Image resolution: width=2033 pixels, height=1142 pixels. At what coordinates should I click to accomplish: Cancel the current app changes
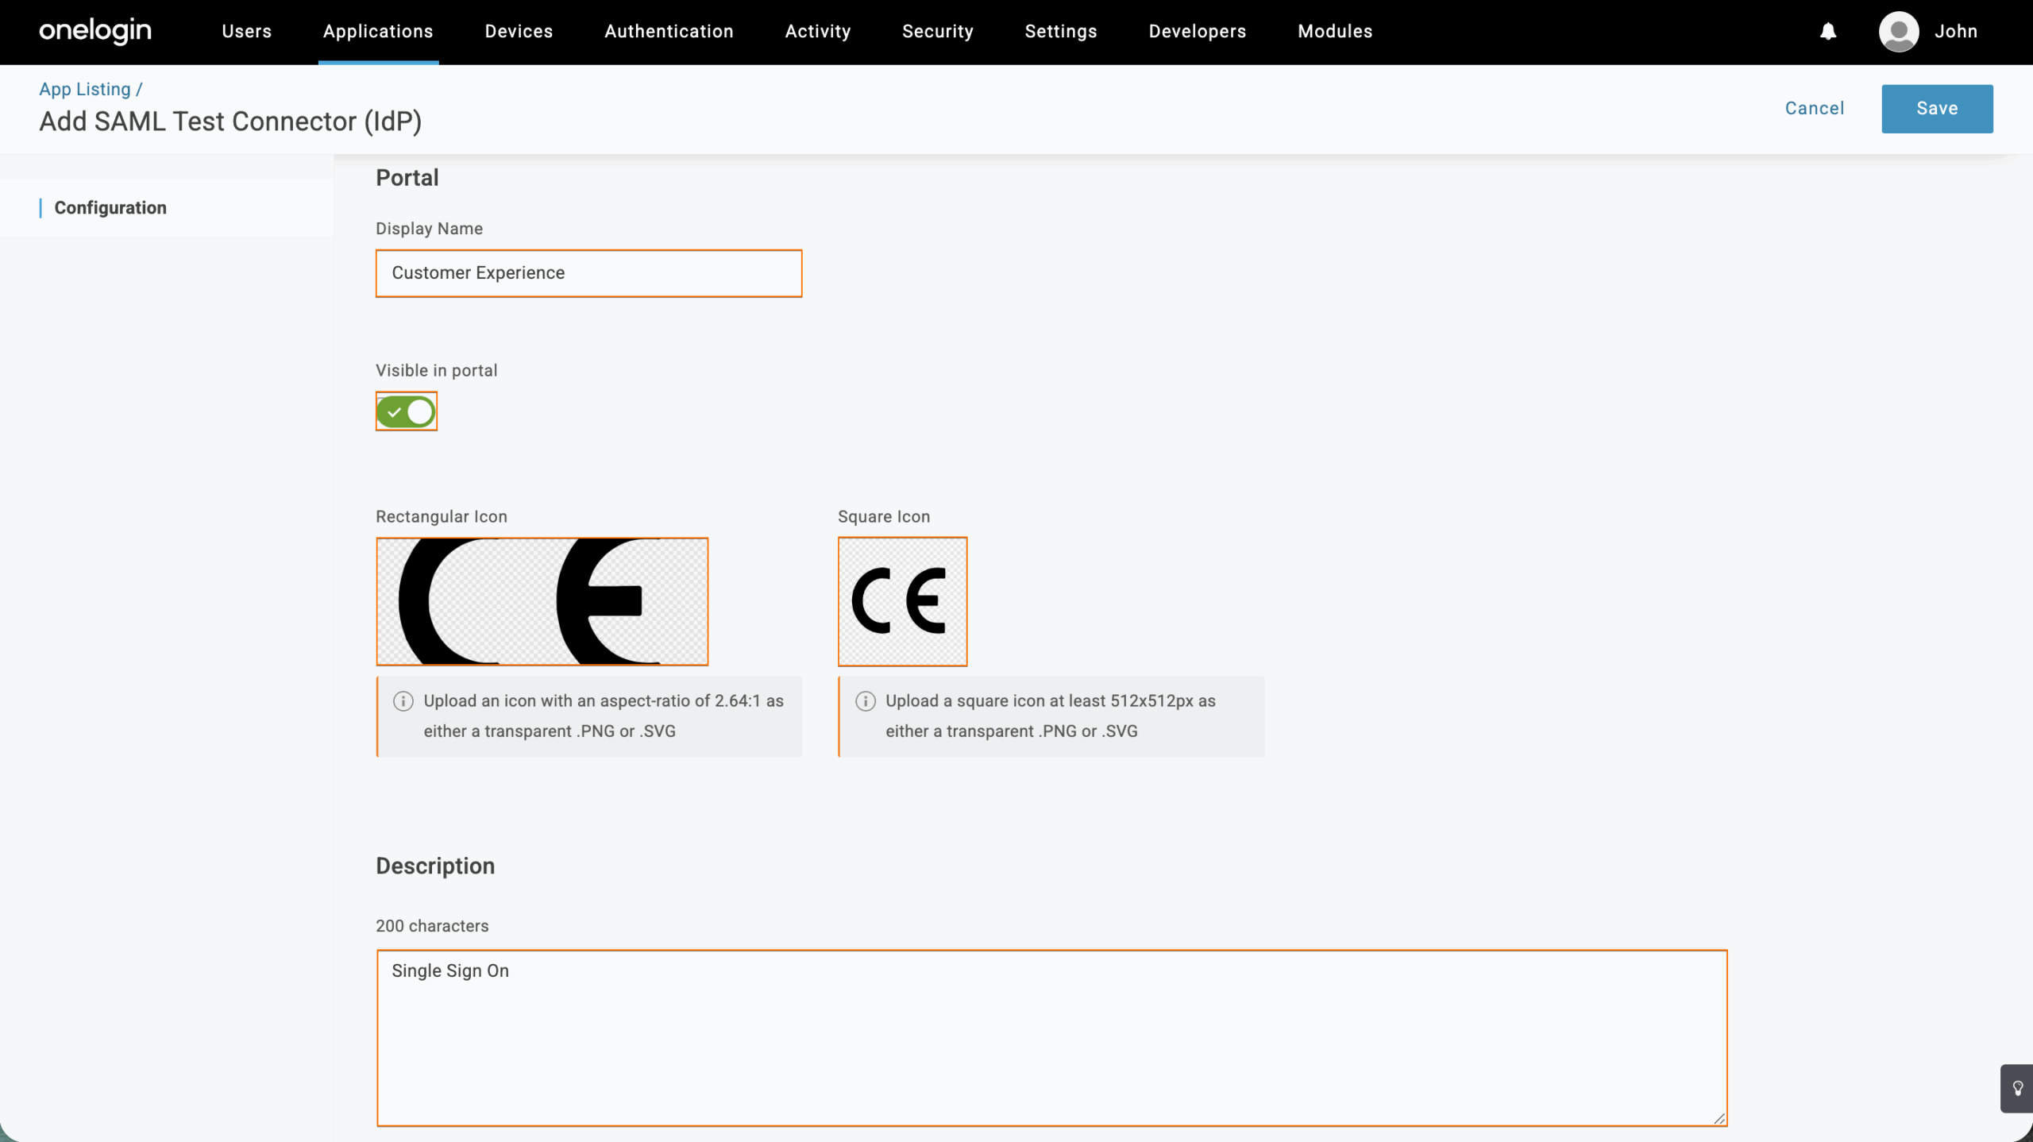[x=1815, y=108]
